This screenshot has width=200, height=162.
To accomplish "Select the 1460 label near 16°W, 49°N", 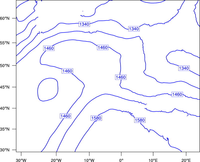I will pos(67,71).
